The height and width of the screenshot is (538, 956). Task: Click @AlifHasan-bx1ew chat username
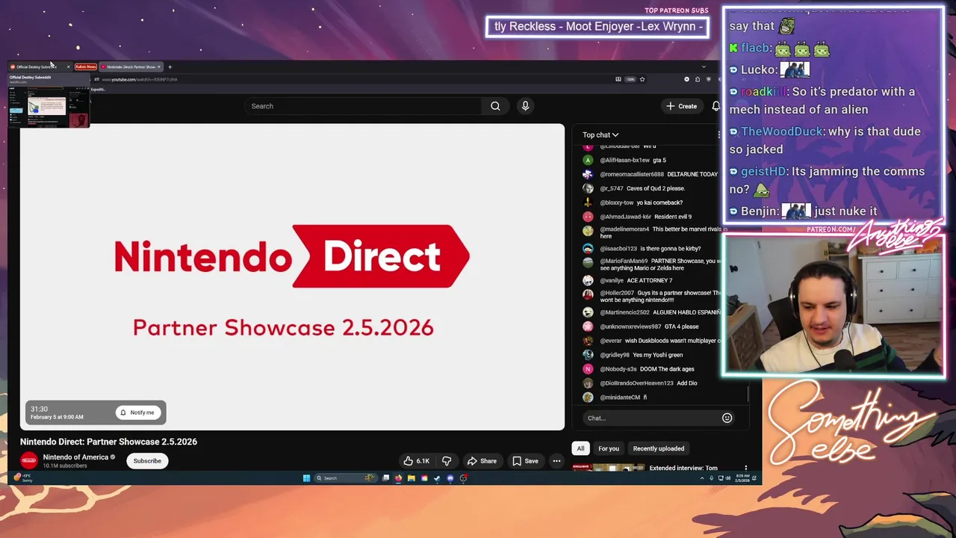[x=624, y=160]
